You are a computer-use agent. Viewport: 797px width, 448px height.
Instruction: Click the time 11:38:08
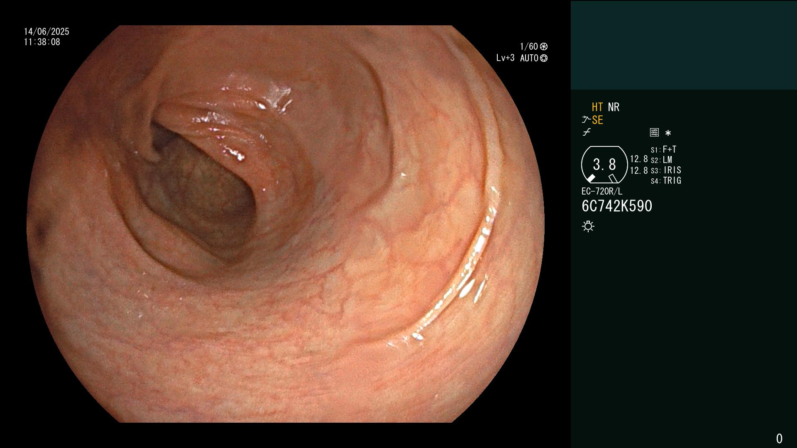click(x=42, y=42)
